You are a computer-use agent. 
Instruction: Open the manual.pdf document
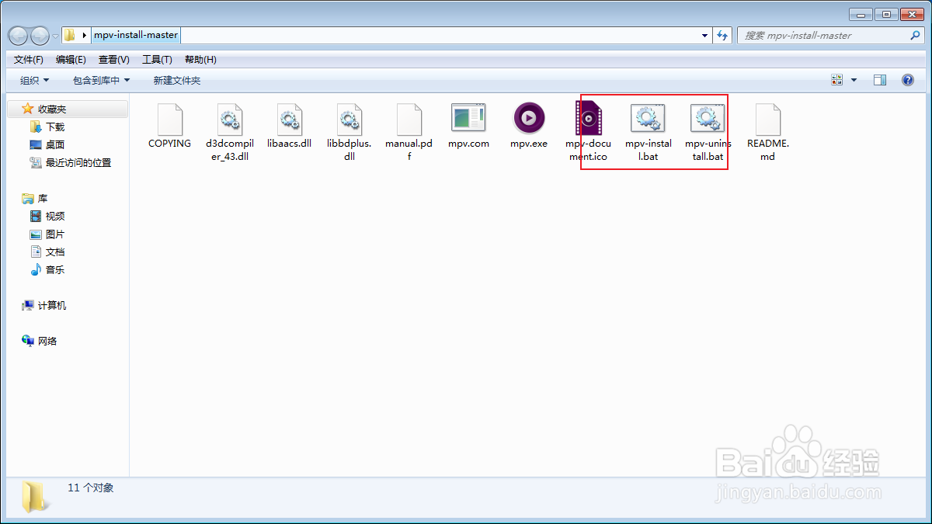click(409, 118)
